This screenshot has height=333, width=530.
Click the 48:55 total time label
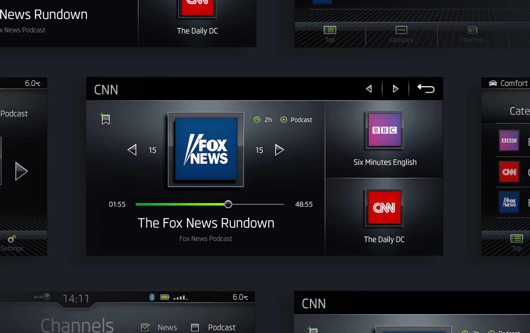pos(304,204)
